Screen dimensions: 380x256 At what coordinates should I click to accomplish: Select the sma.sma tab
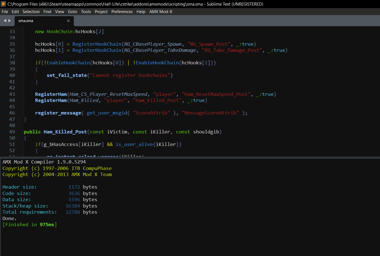coord(44,21)
